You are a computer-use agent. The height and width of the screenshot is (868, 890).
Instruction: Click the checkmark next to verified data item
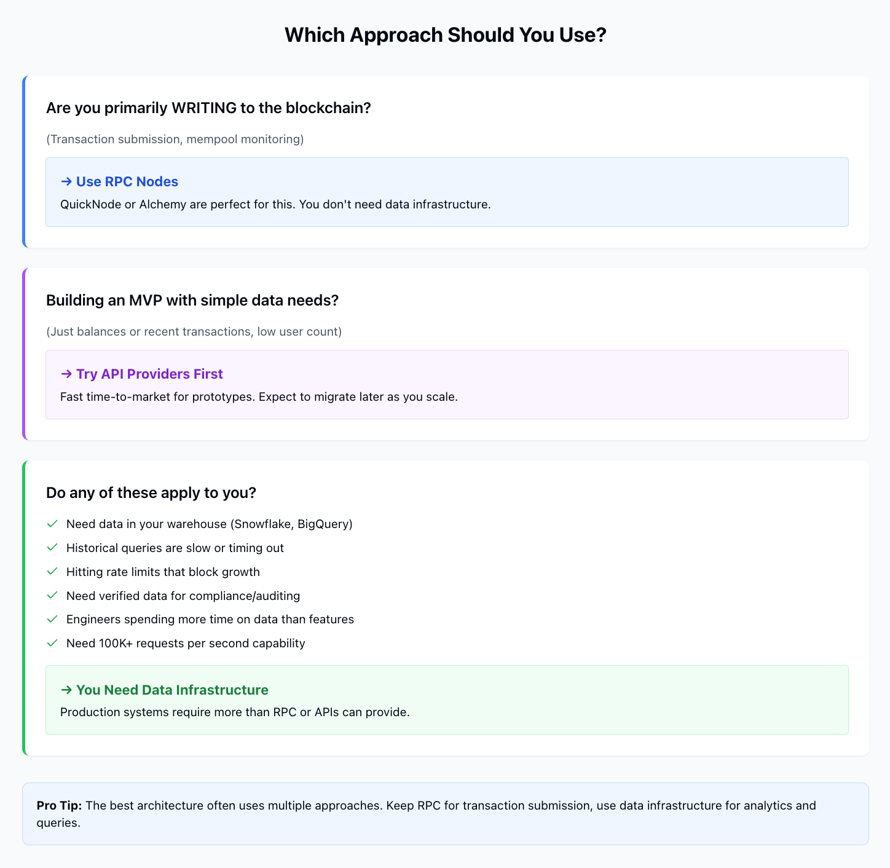tap(52, 596)
